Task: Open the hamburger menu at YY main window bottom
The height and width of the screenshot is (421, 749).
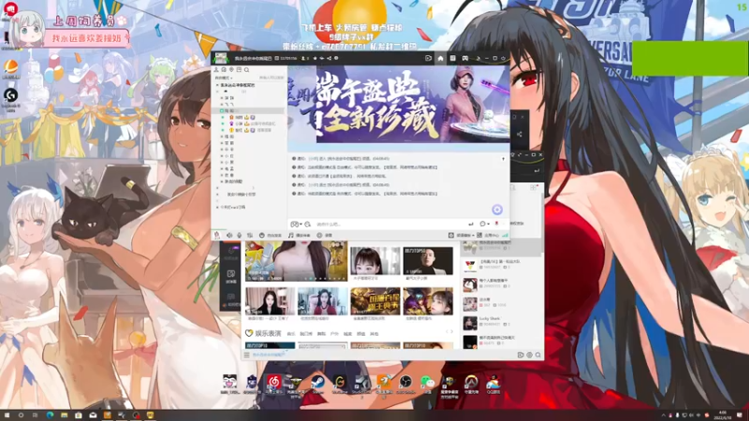Action: 246,356
